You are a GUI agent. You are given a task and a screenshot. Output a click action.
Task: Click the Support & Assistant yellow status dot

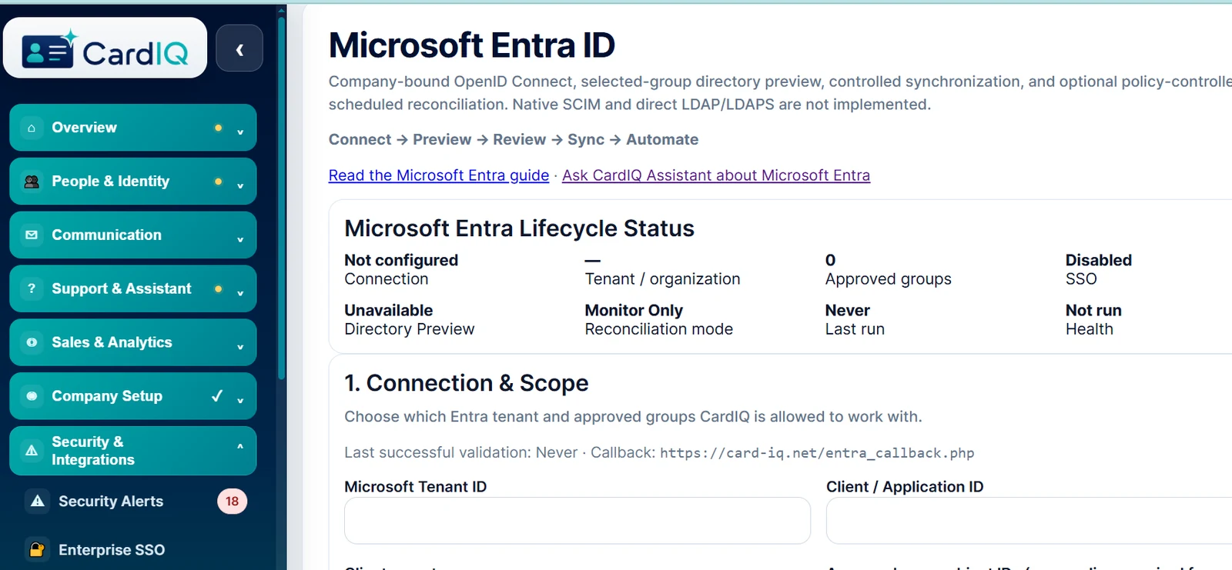(218, 288)
